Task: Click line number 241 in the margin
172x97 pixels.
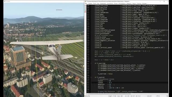Action: coord(88,63)
